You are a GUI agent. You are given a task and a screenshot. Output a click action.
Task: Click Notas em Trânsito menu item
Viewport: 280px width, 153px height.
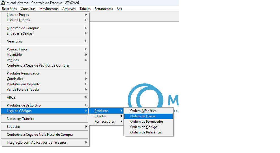(x=20, y=119)
